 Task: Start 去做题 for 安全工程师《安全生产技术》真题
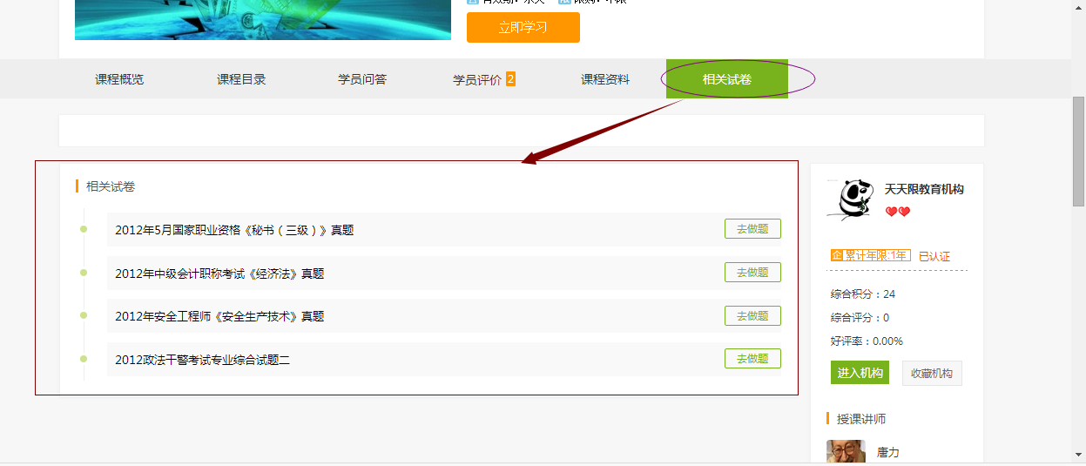[752, 315]
